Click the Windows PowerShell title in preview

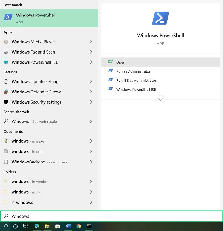coord(161,35)
